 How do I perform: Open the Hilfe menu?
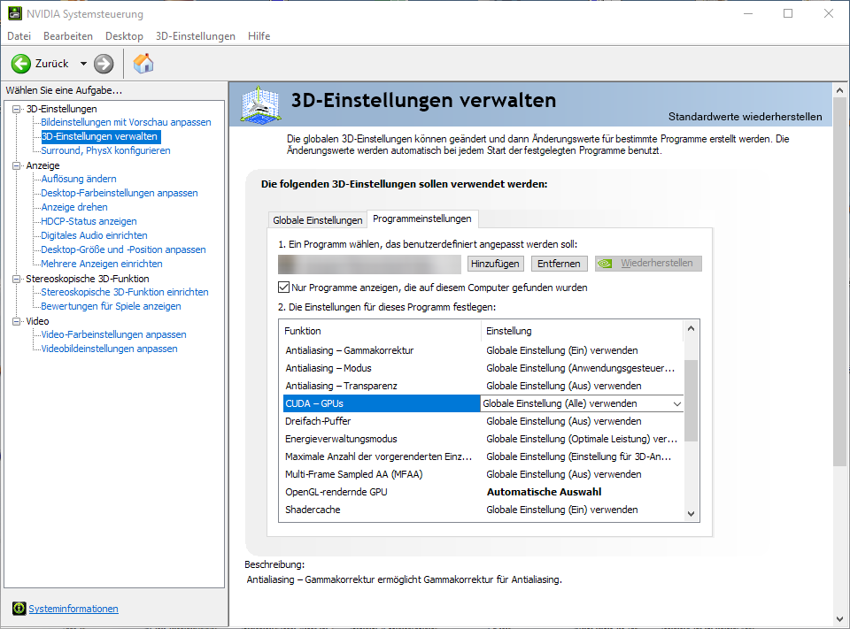(x=259, y=35)
